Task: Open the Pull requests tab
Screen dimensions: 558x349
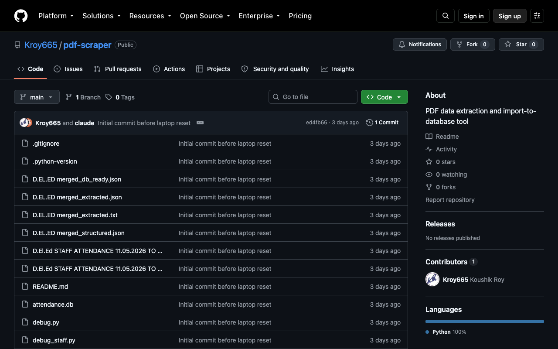Action: click(118, 69)
